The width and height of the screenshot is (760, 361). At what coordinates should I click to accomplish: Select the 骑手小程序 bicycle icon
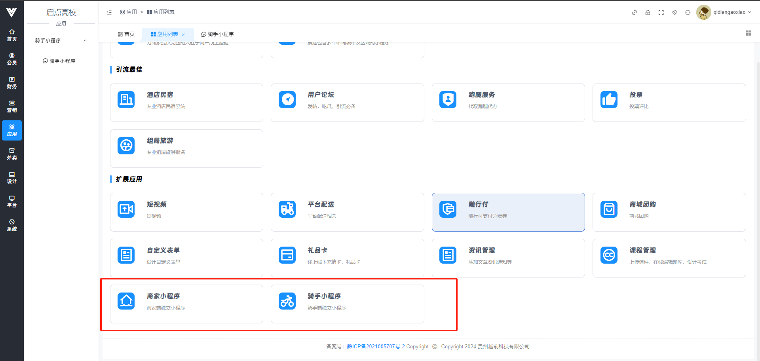pyautogui.click(x=287, y=301)
